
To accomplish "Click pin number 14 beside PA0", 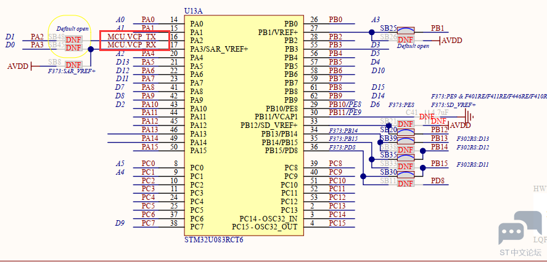I will click(x=174, y=20).
